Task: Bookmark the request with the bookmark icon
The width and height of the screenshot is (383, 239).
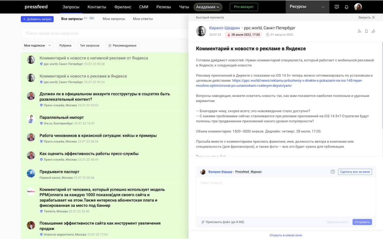Action: point(366,31)
